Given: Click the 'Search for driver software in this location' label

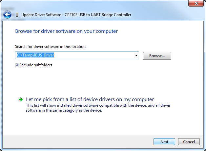Looking at the screenshot, I should pos(51,47).
